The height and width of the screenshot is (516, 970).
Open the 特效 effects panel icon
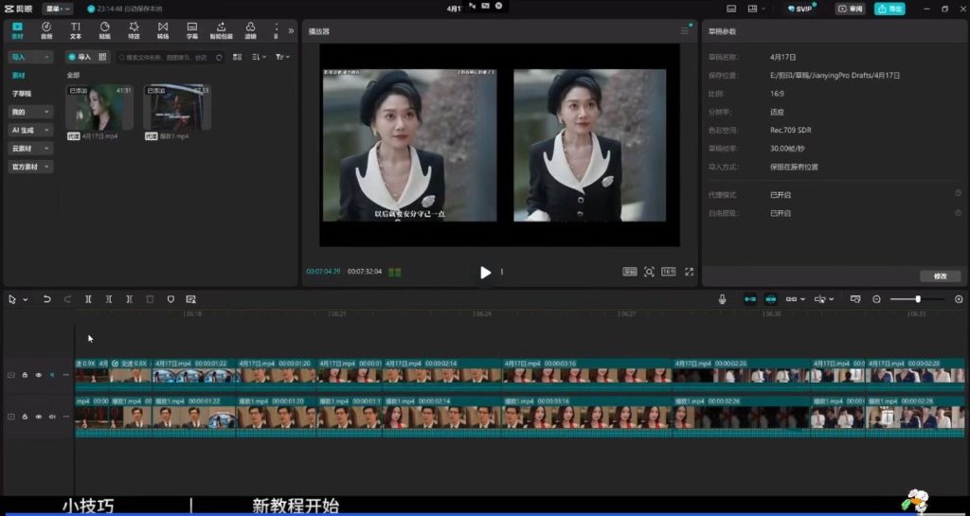(134, 30)
